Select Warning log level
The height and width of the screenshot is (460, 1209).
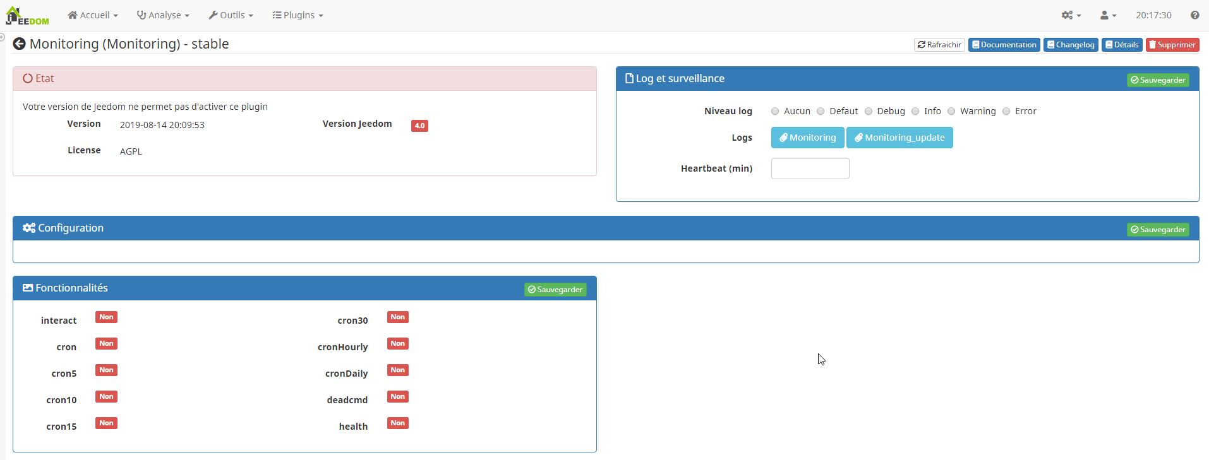point(951,111)
